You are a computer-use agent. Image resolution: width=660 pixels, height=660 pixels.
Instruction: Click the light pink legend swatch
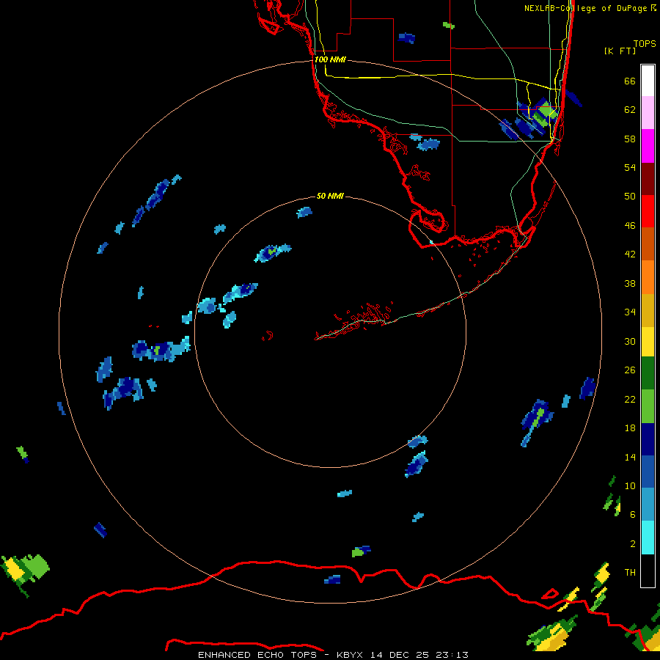point(648,112)
